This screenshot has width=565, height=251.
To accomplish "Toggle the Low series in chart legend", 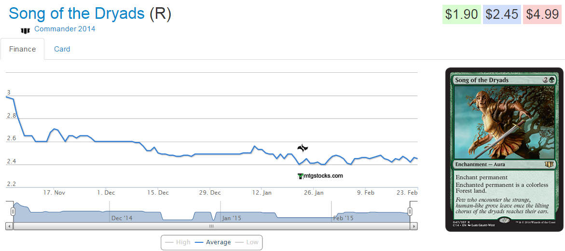I will (247, 242).
